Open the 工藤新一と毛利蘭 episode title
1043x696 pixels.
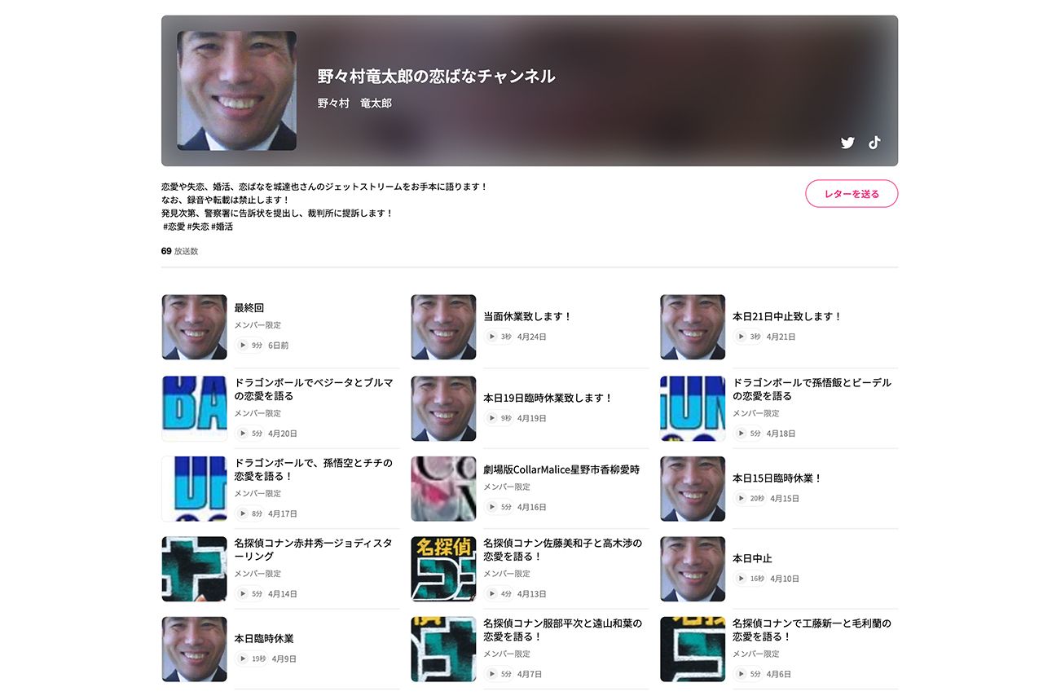click(x=812, y=630)
